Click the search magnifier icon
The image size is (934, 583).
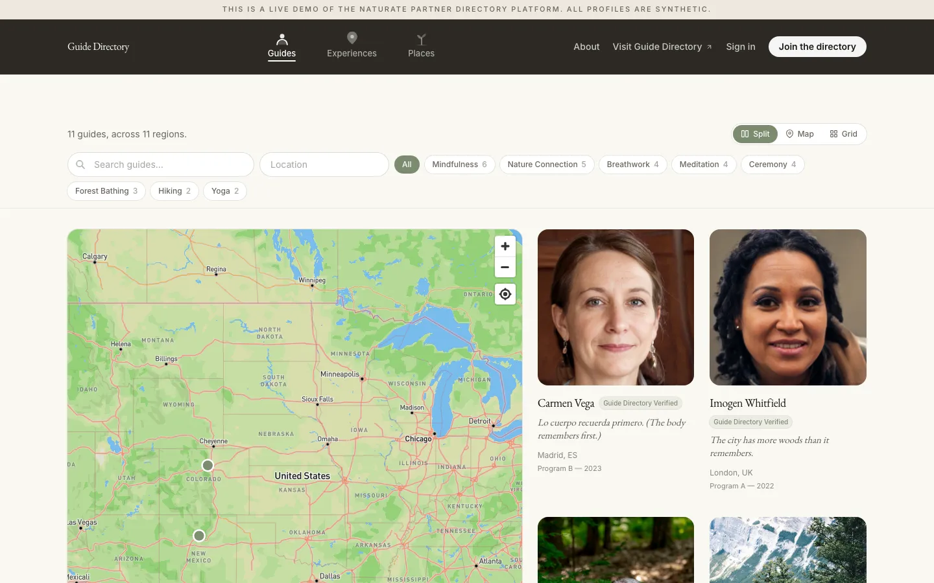[x=80, y=165]
